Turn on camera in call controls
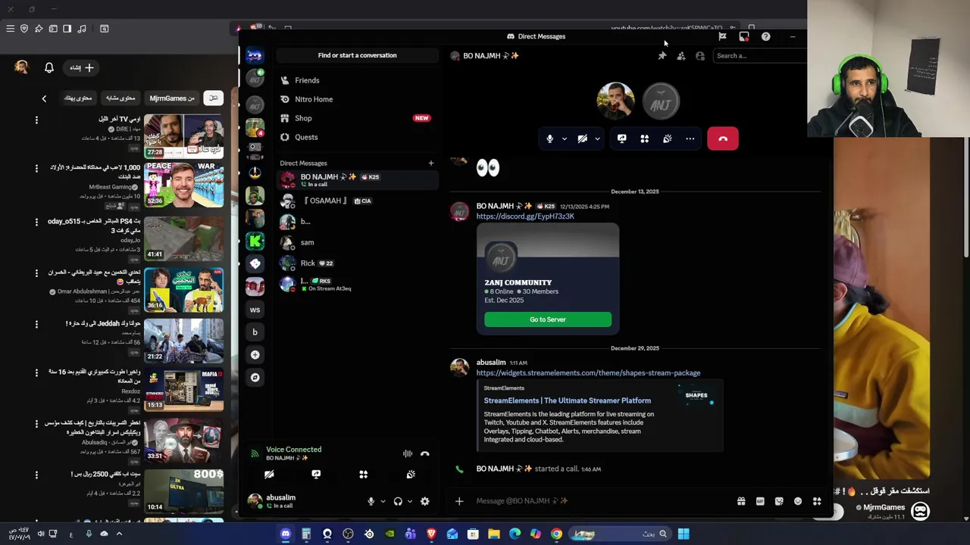This screenshot has height=545, width=970. coord(583,139)
